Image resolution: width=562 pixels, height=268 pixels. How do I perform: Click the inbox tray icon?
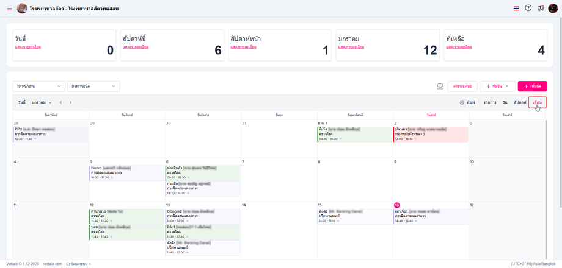tap(440, 86)
